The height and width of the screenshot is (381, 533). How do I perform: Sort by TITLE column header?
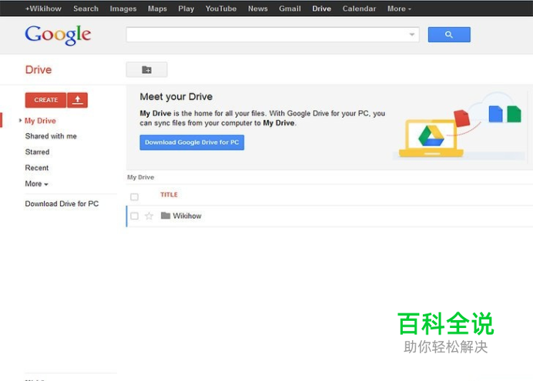click(169, 195)
